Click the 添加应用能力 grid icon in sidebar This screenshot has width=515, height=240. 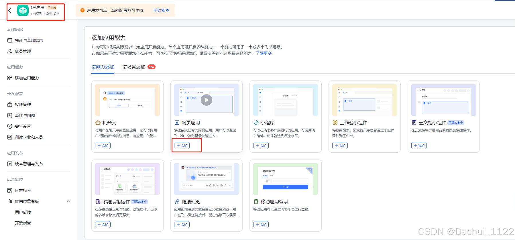click(10, 78)
